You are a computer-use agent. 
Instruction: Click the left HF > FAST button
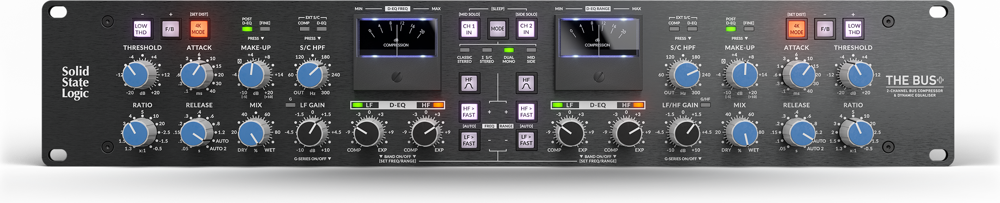(x=469, y=112)
